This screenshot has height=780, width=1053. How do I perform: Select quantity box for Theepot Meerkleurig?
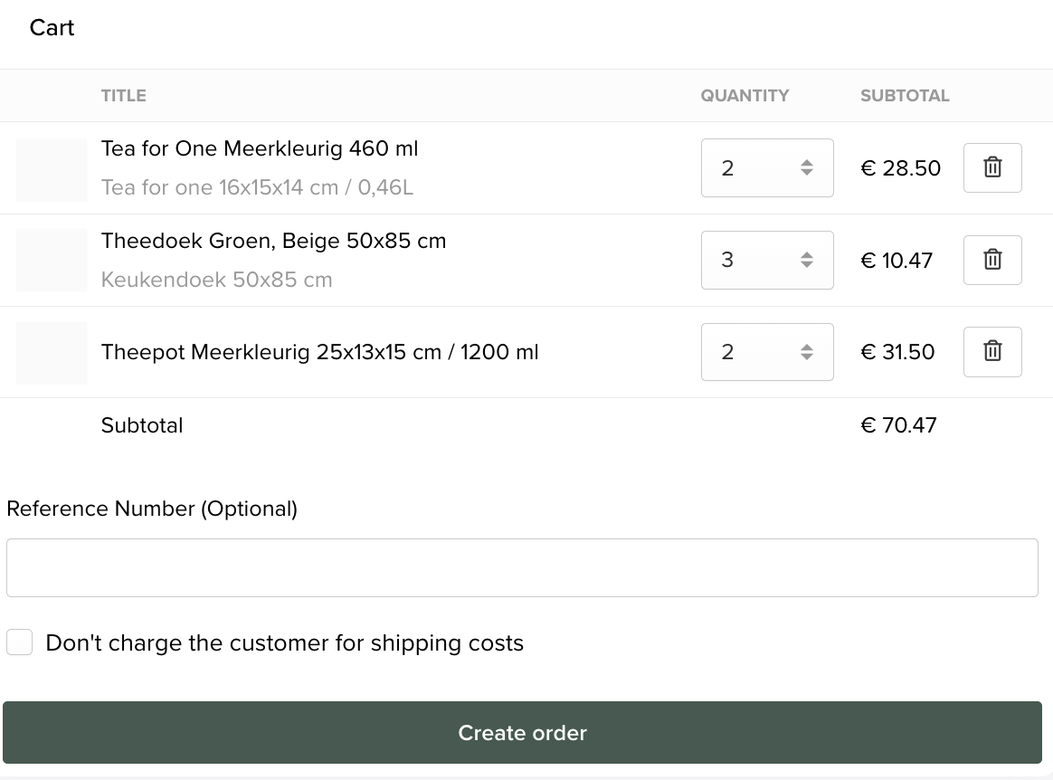(767, 352)
